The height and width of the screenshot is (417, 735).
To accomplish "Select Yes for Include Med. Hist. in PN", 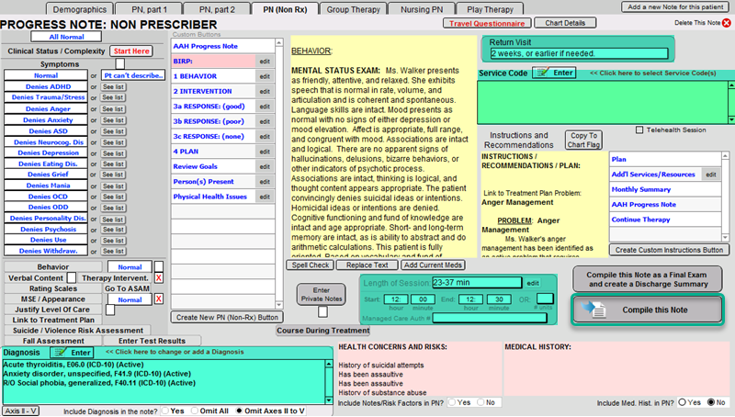I will point(682,402).
